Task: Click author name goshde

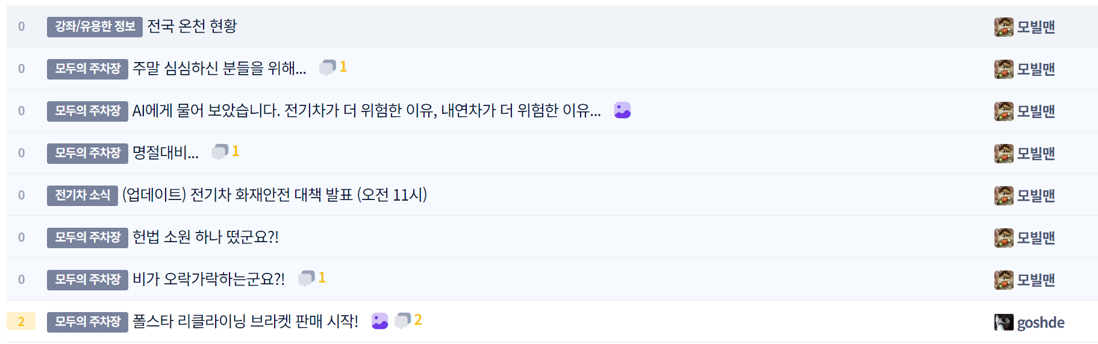Action: [1040, 323]
